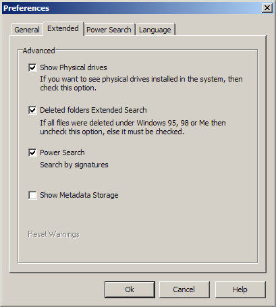276x307 pixels.
Task: Select the Extended tab
Action: 63,28
